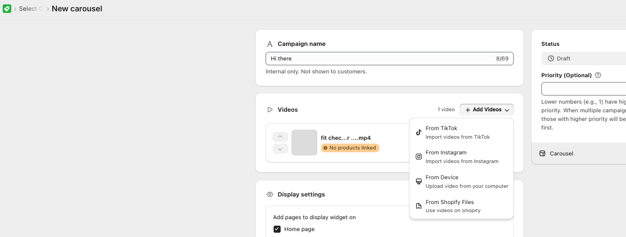Click the Videos play icon
This screenshot has width=626, height=237.
[x=270, y=110]
